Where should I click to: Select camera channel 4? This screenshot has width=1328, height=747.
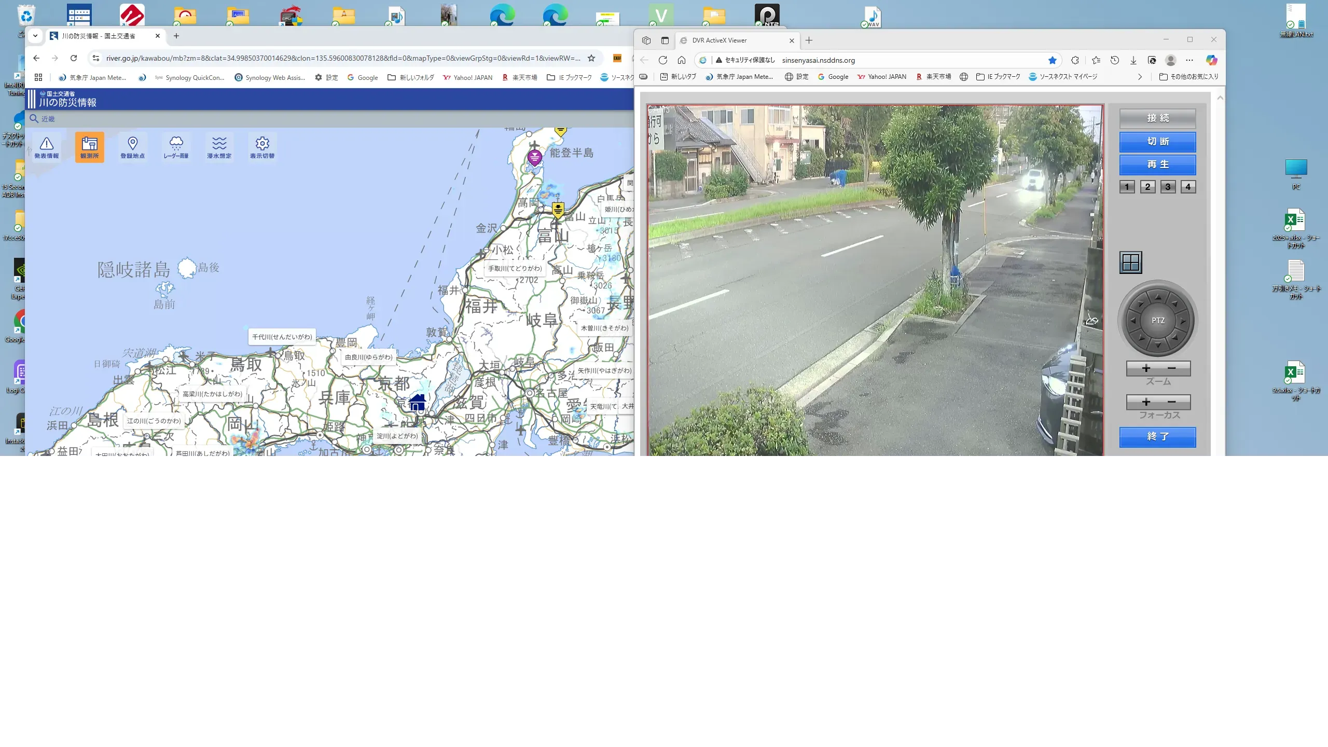tap(1188, 187)
